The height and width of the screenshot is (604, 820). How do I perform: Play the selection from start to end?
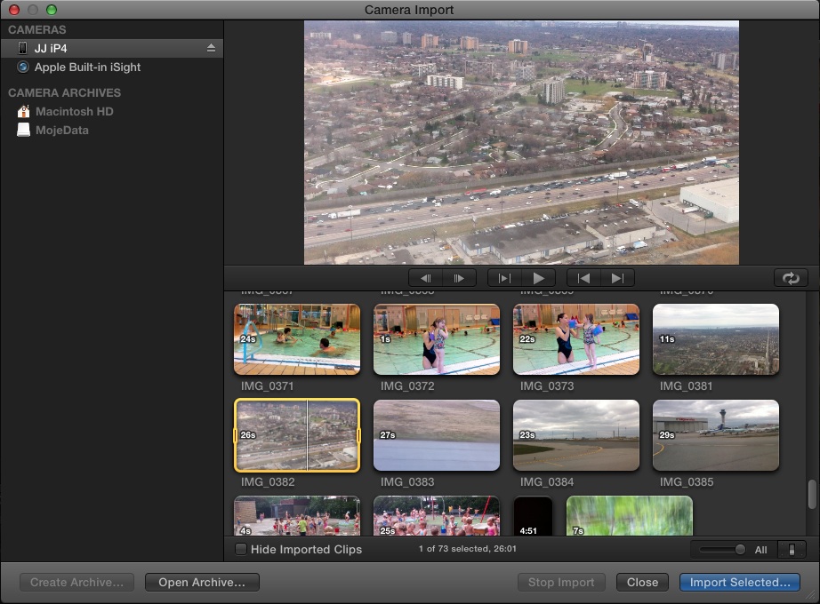(504, 278)
